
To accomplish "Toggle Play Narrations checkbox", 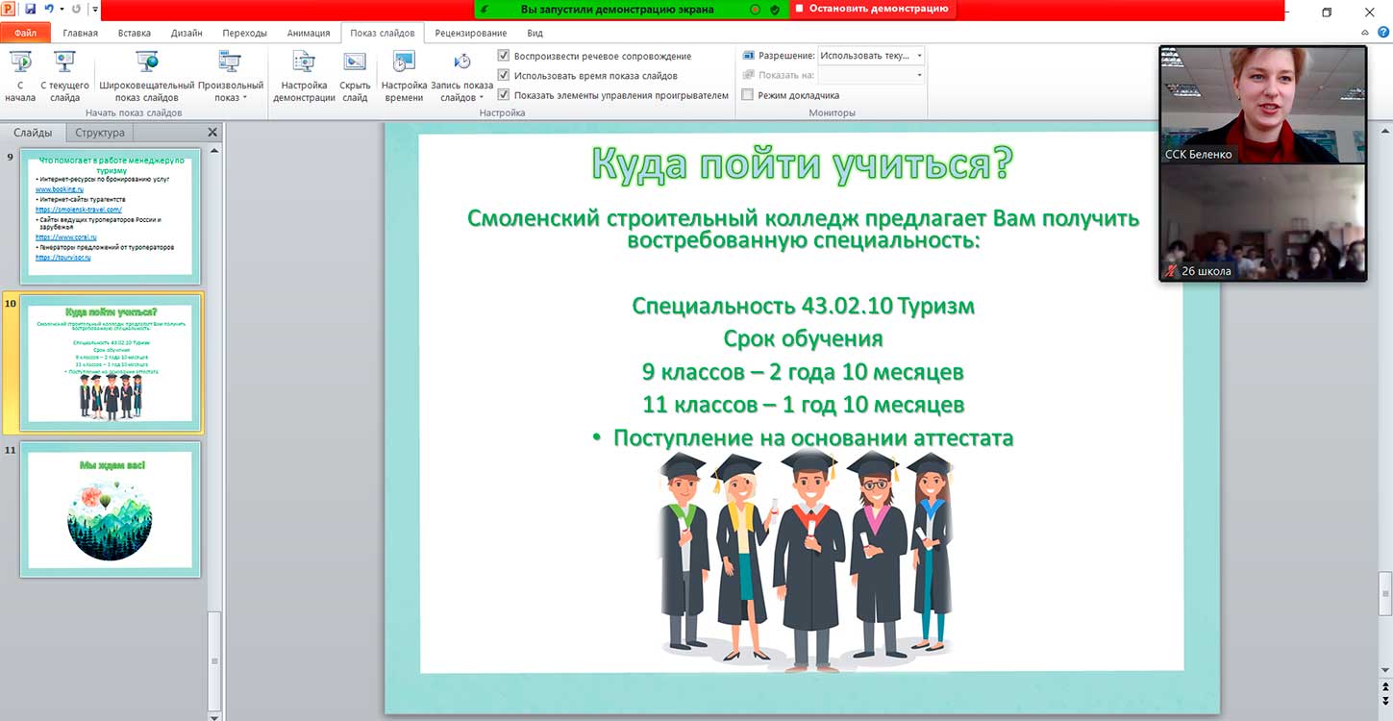I will [x=504, y=57].
